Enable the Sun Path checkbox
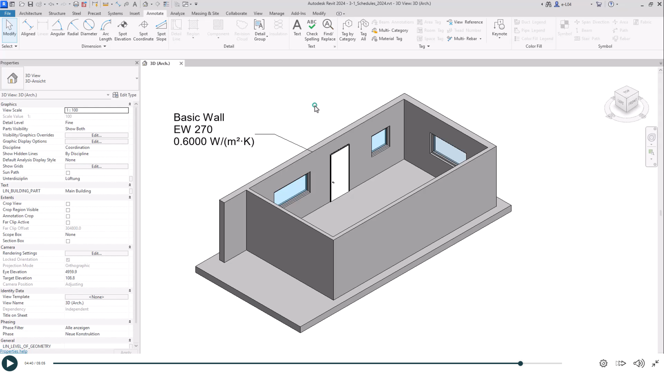Image resolution: width=664 pixels, height=373 pixels. point(68,173)
